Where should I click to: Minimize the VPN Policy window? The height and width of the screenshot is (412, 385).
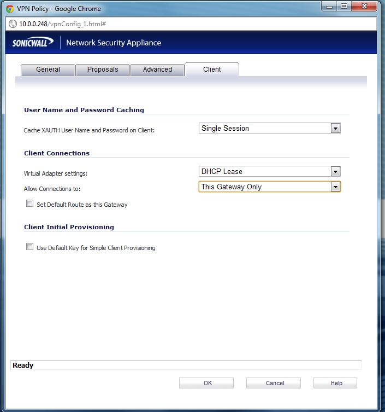pos(329,7)
